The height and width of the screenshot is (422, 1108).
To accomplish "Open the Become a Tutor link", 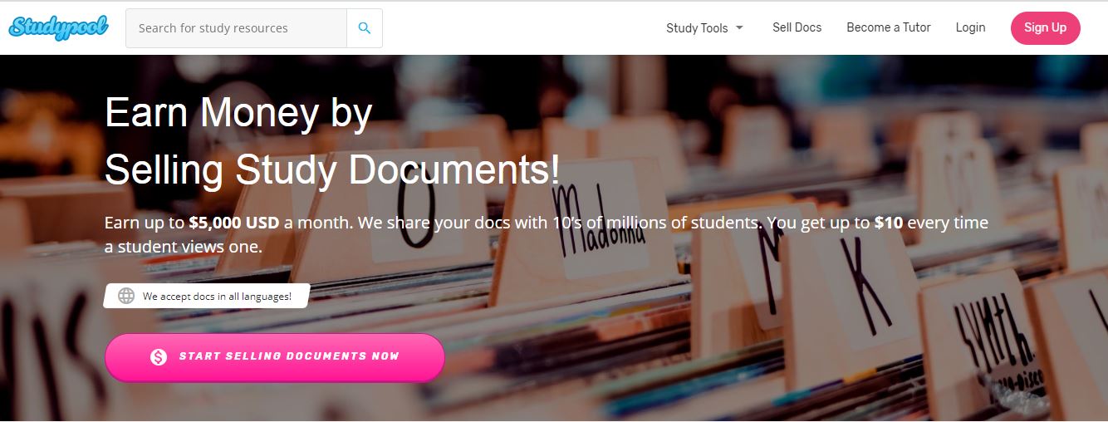I will pos(889,27).
